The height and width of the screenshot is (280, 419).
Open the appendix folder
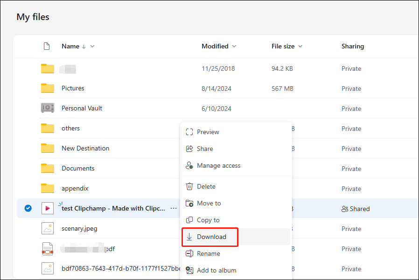coord(75,188)
